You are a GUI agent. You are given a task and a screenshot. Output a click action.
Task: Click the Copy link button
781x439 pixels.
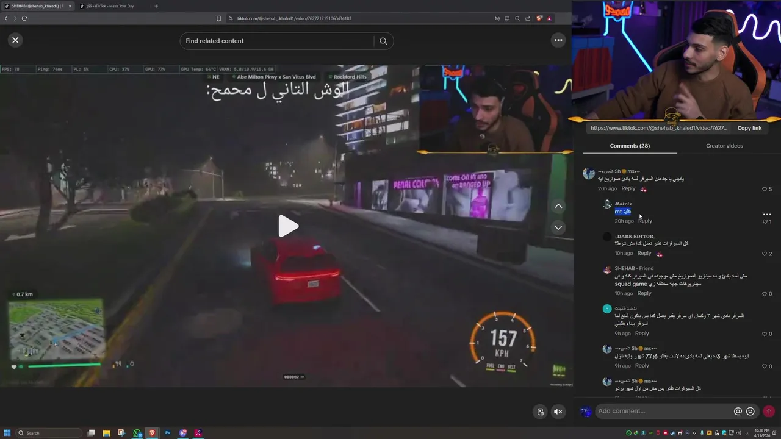[749, 128]
